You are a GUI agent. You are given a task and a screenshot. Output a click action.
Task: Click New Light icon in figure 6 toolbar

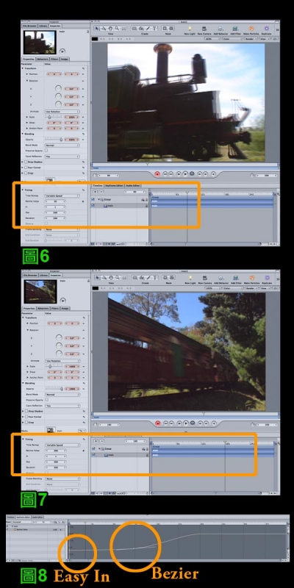pyautogui.click(x=190, y=29)
